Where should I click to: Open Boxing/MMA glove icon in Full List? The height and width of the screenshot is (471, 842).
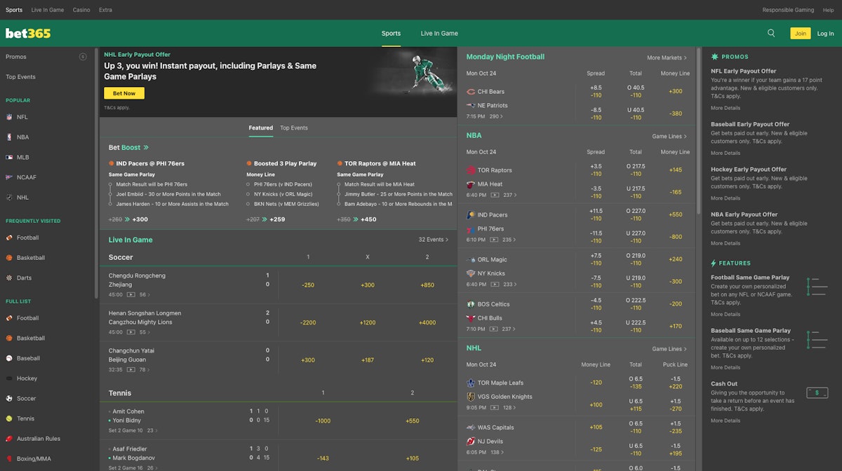[x=10, y=459]
